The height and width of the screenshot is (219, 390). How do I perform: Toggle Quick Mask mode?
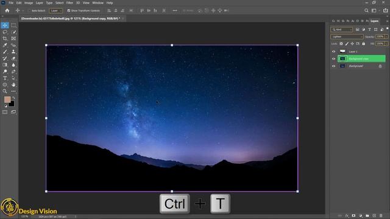[5, 112]
